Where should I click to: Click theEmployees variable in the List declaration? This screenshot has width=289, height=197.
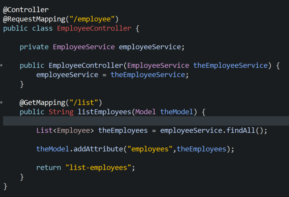click(x=123, y=131)
